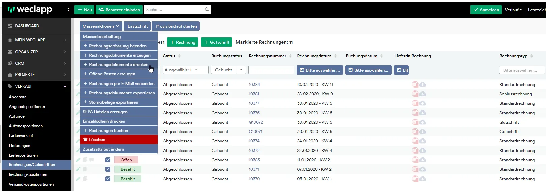Download credit note G10072 via cloud icon
This screenshot has width=546, height=191.
click(423, 122)
